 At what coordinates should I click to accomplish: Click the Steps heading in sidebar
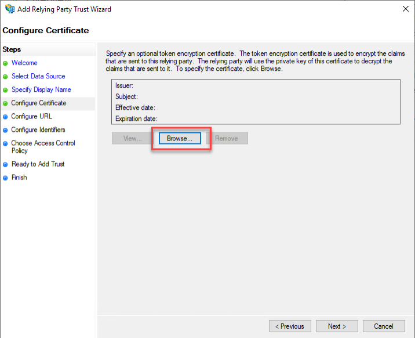(x=12, y=49)
